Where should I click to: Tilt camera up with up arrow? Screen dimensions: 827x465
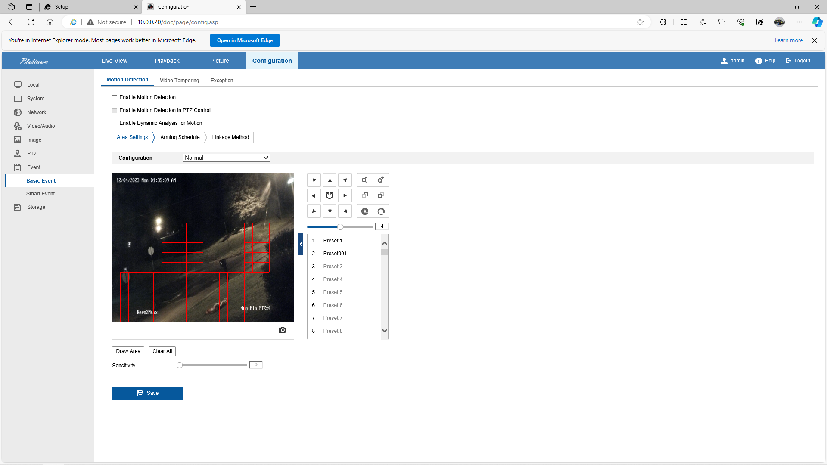(x=330, y=180)
